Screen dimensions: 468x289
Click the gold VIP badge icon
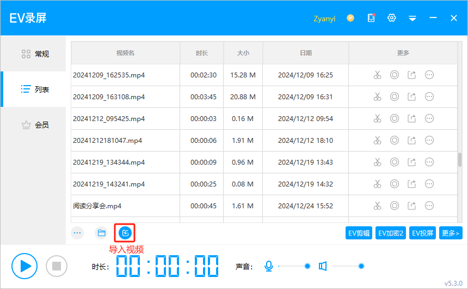click(x=350, y=18)
